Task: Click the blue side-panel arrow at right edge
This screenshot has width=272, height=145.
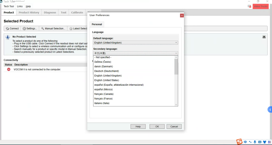Action: click(x=270, y=109)
